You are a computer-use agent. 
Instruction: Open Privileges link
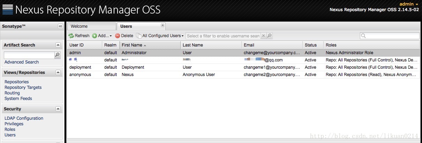[14, 124]
